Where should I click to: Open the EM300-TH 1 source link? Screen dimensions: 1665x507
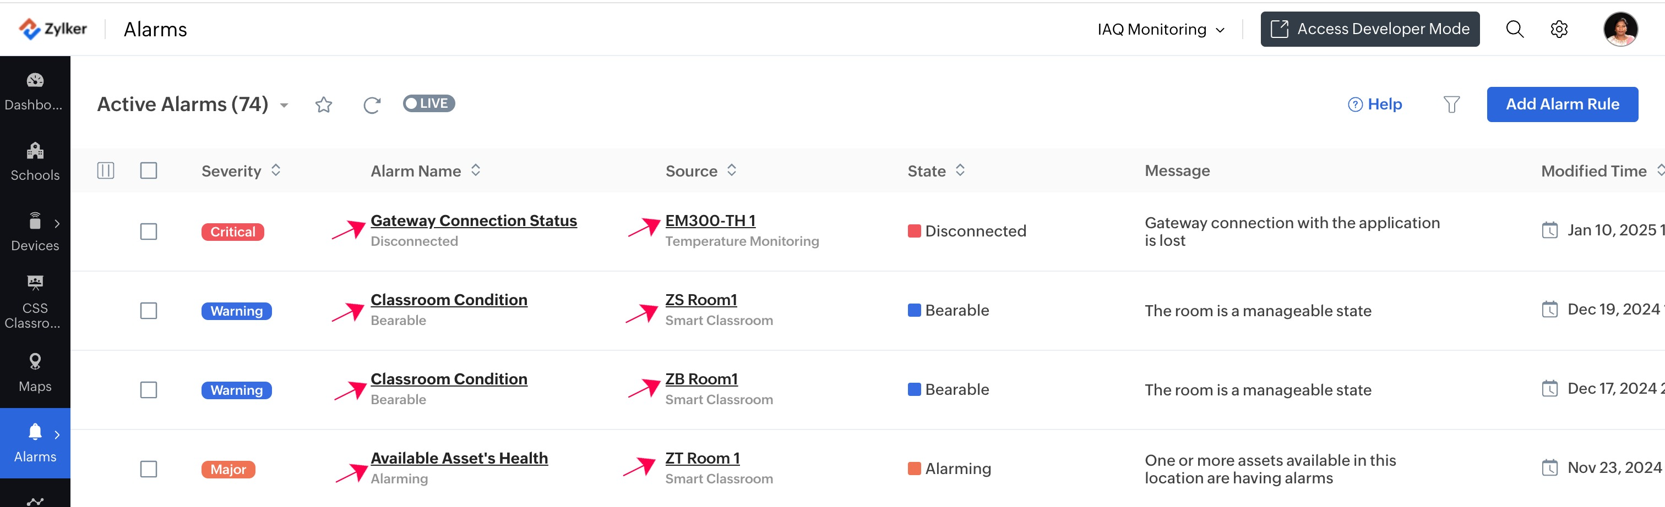[710, 221]
